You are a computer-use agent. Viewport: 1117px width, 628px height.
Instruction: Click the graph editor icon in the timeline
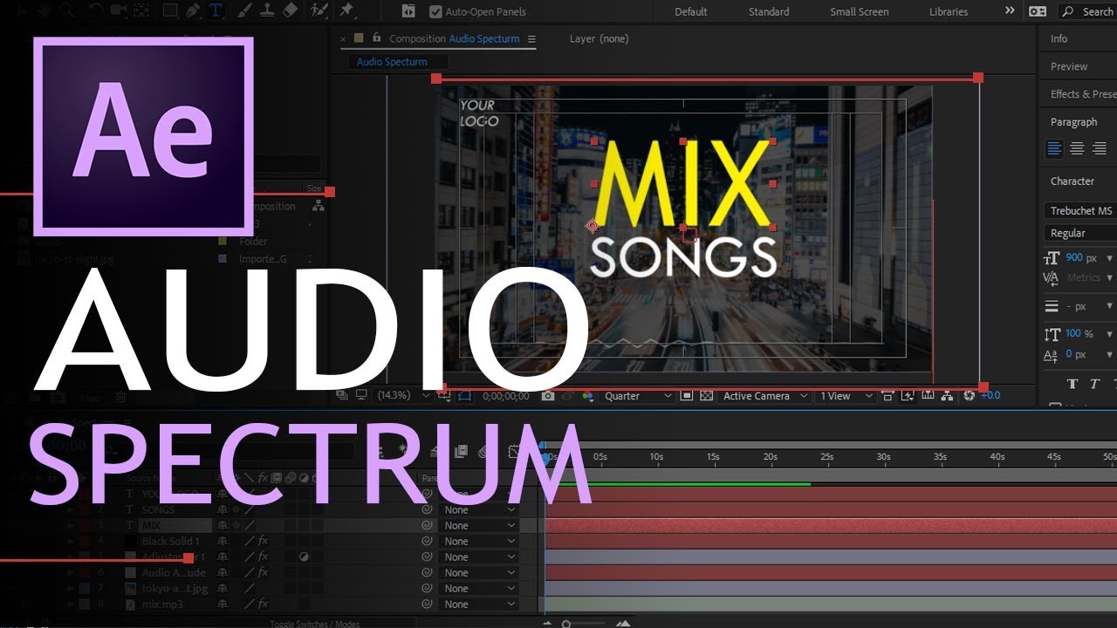(515, 451)
